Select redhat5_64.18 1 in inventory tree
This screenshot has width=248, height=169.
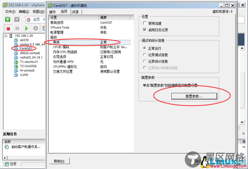coord(31,57)
